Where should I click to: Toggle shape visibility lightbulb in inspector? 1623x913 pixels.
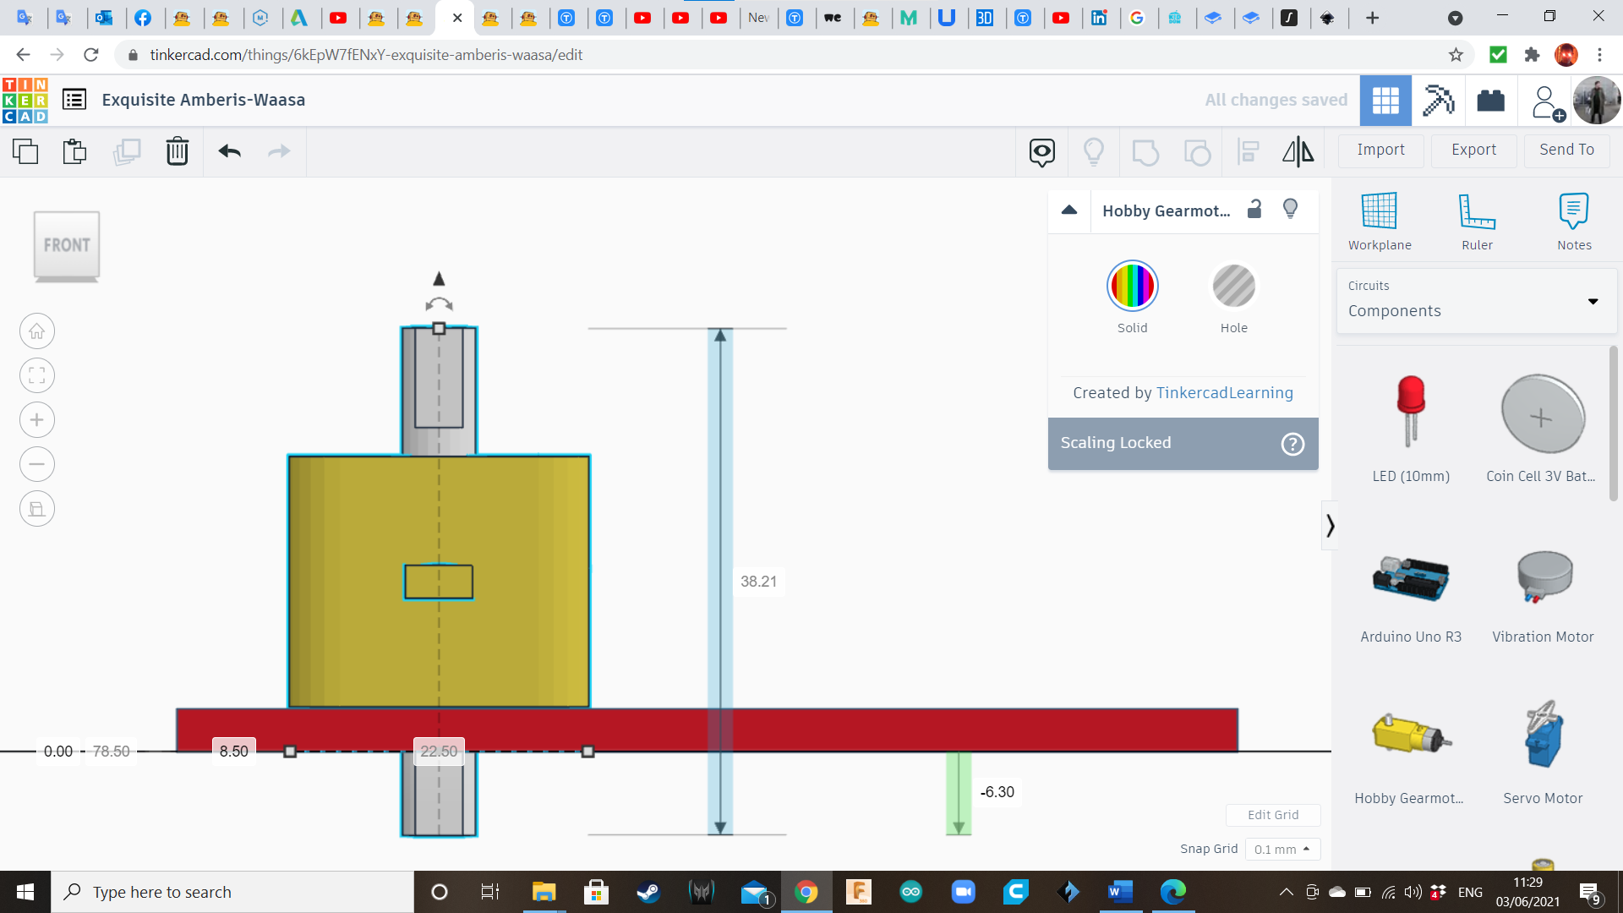pyautogui.click(x=1290, y=210)
